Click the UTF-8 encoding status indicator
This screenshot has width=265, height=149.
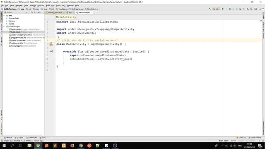click(234, 141)
